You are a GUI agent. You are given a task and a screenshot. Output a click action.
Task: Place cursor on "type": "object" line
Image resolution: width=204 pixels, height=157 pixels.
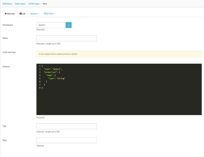(53, 69)
